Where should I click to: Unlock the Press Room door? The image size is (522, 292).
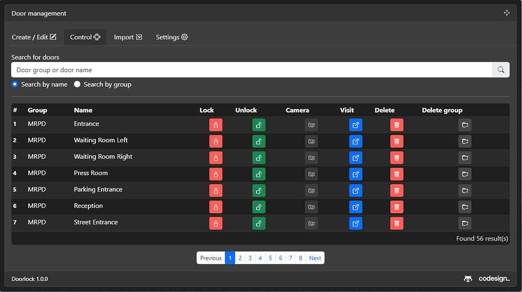(259, 174)
